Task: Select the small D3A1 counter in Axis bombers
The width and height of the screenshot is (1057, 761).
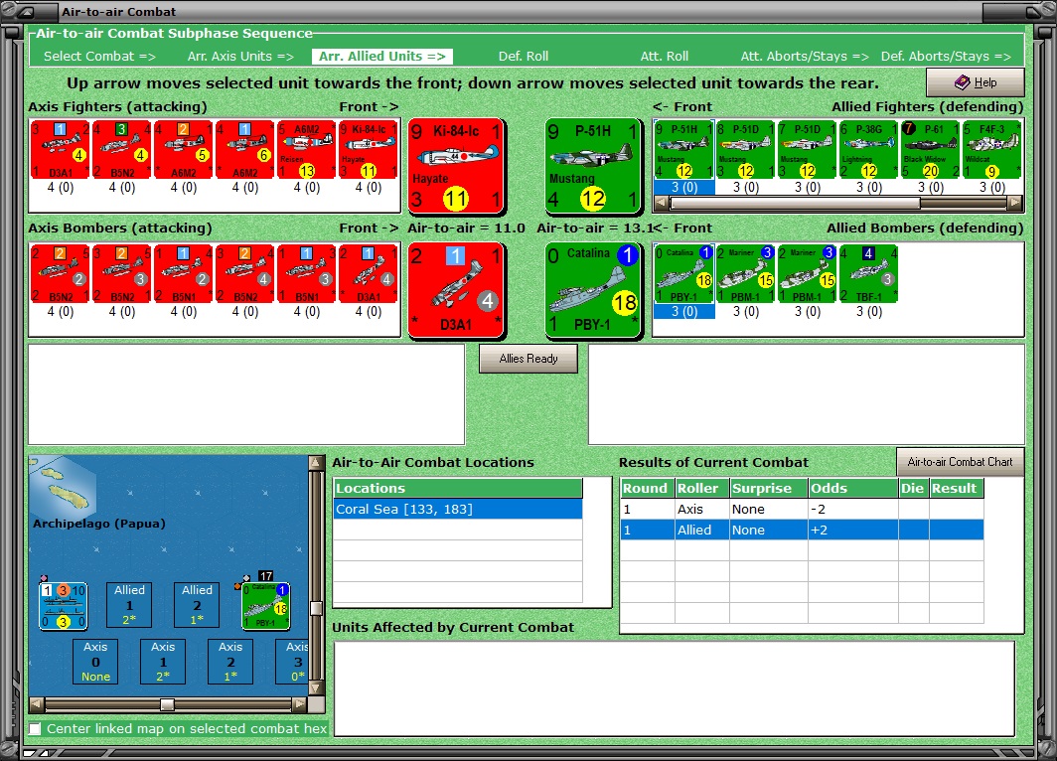Action: click(x=368, y=273)
